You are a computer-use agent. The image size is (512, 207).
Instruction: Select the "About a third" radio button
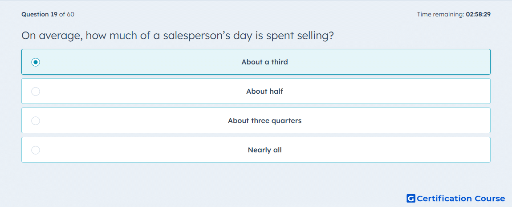[x=36, y=62]
